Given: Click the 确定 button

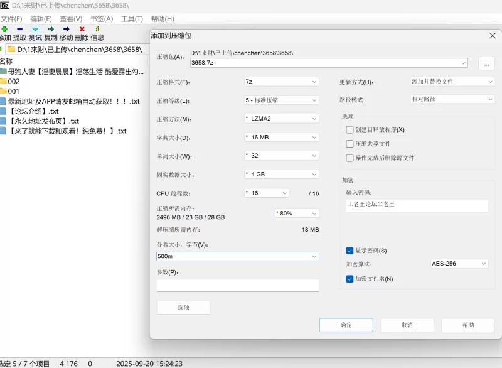Looking at the screenshot, I should (x=346, y=325).
